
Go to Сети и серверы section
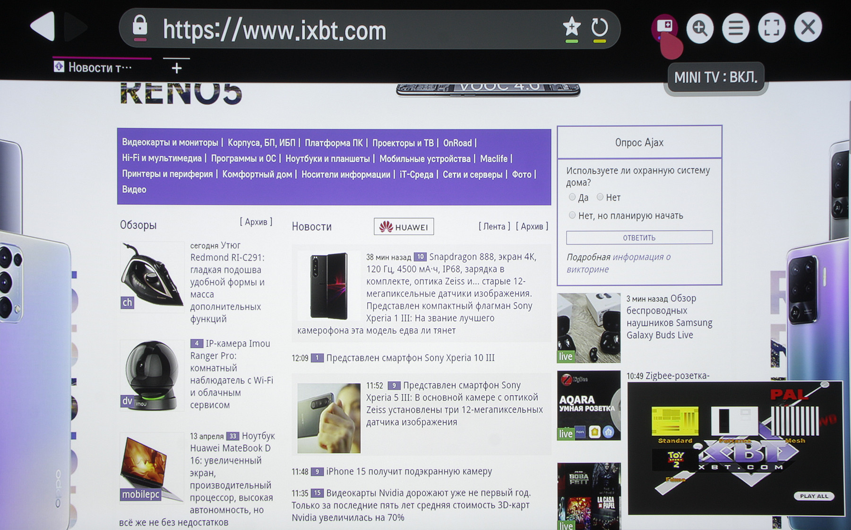[x=473, y=174]
